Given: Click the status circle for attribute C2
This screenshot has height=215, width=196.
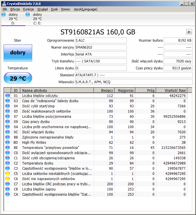Looking at the screenshot, I should click(x=7, y=163).
